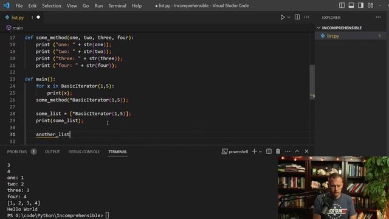
Task: Click the editor vertical scrollbar
Action: click(312, 82)
